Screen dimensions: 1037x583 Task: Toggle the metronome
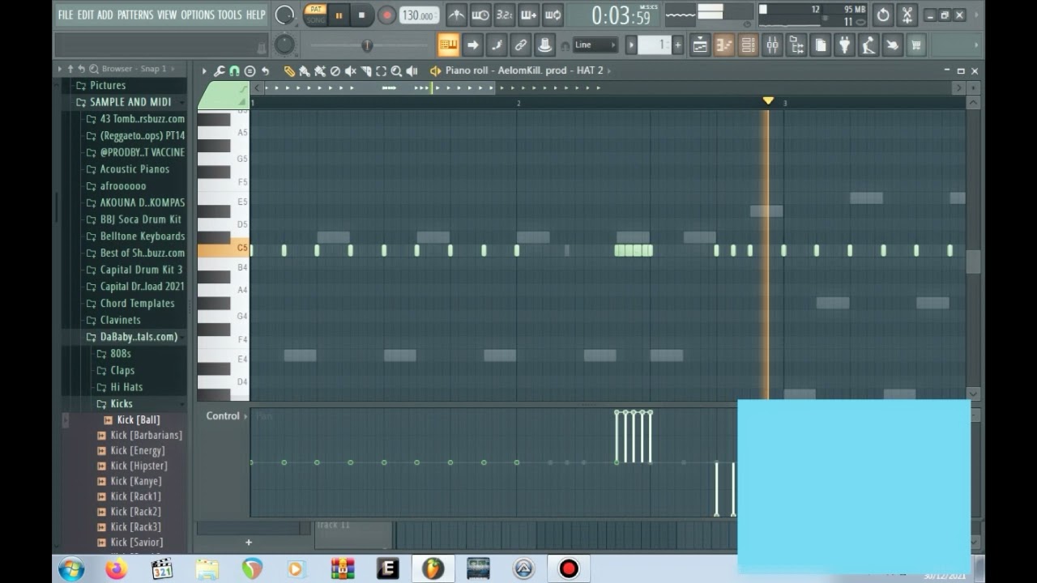(456, 15)
